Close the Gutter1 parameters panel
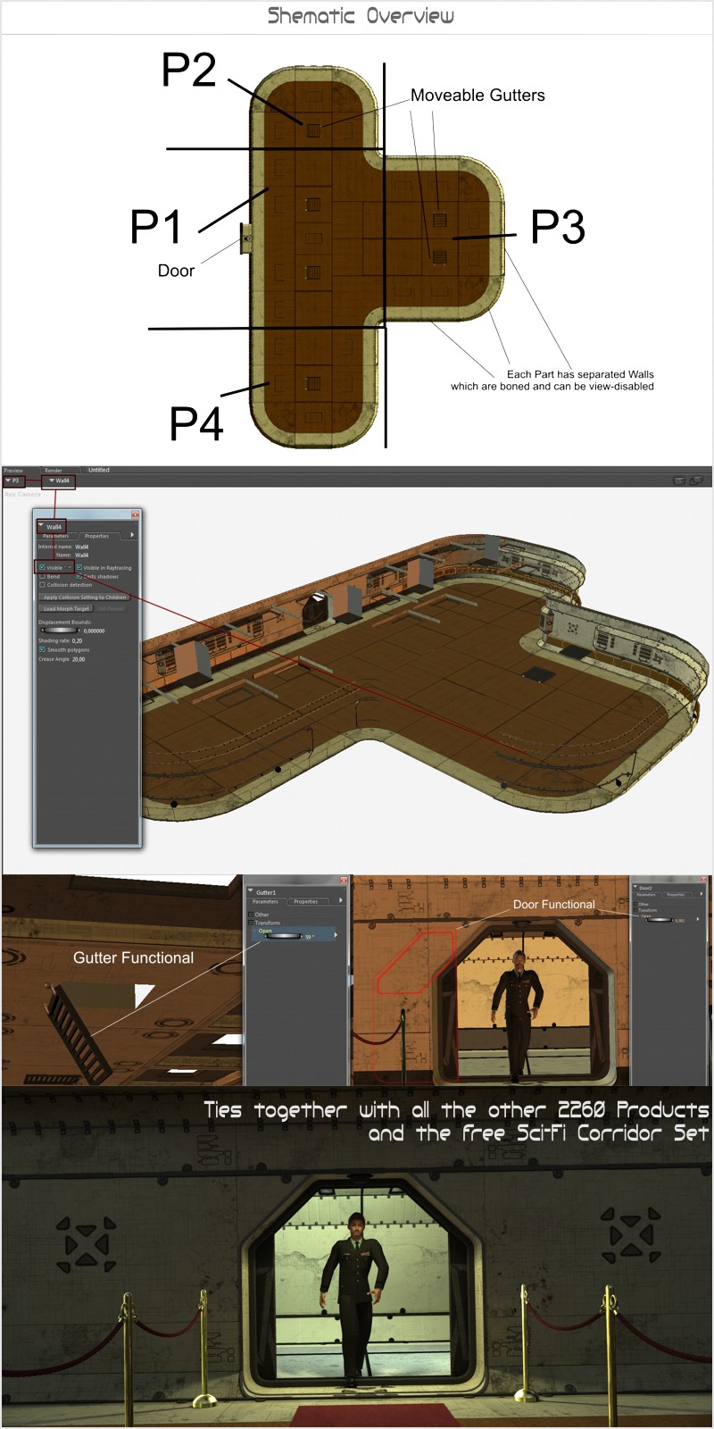Screen dimensions: 714x1429 tap(344, 881)
